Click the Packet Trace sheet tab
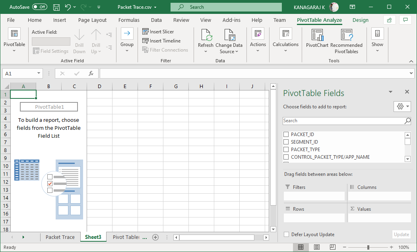Screen dimensions: 417x252 tap(60, 237)
